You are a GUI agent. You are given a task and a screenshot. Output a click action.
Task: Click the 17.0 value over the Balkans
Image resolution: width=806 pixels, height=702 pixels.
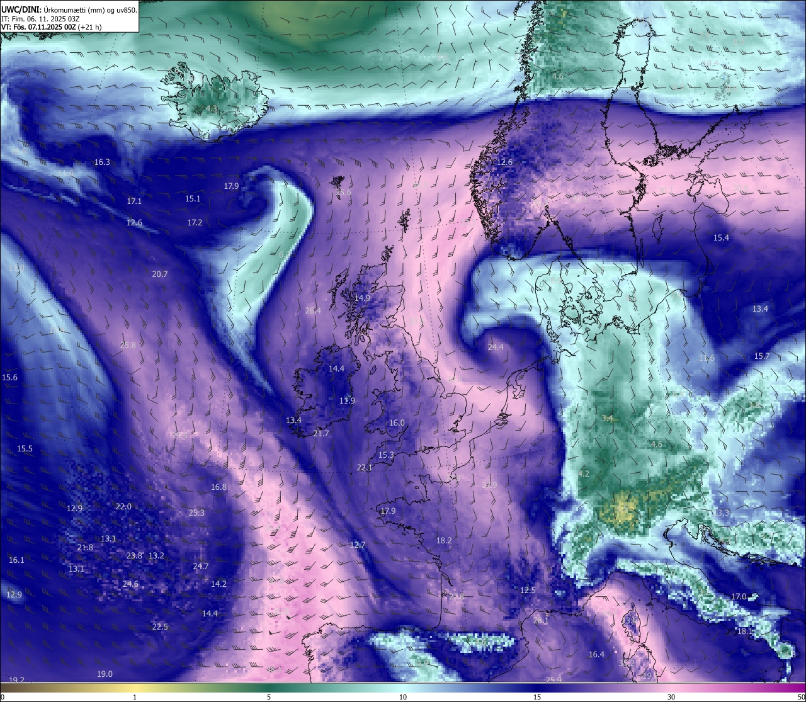pyautogui.click(x=739, y=596)
